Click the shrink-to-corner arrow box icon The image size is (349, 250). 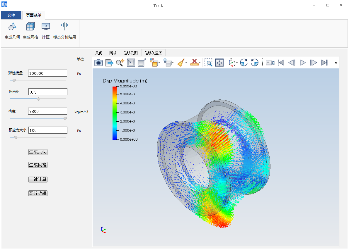point(131,63)
